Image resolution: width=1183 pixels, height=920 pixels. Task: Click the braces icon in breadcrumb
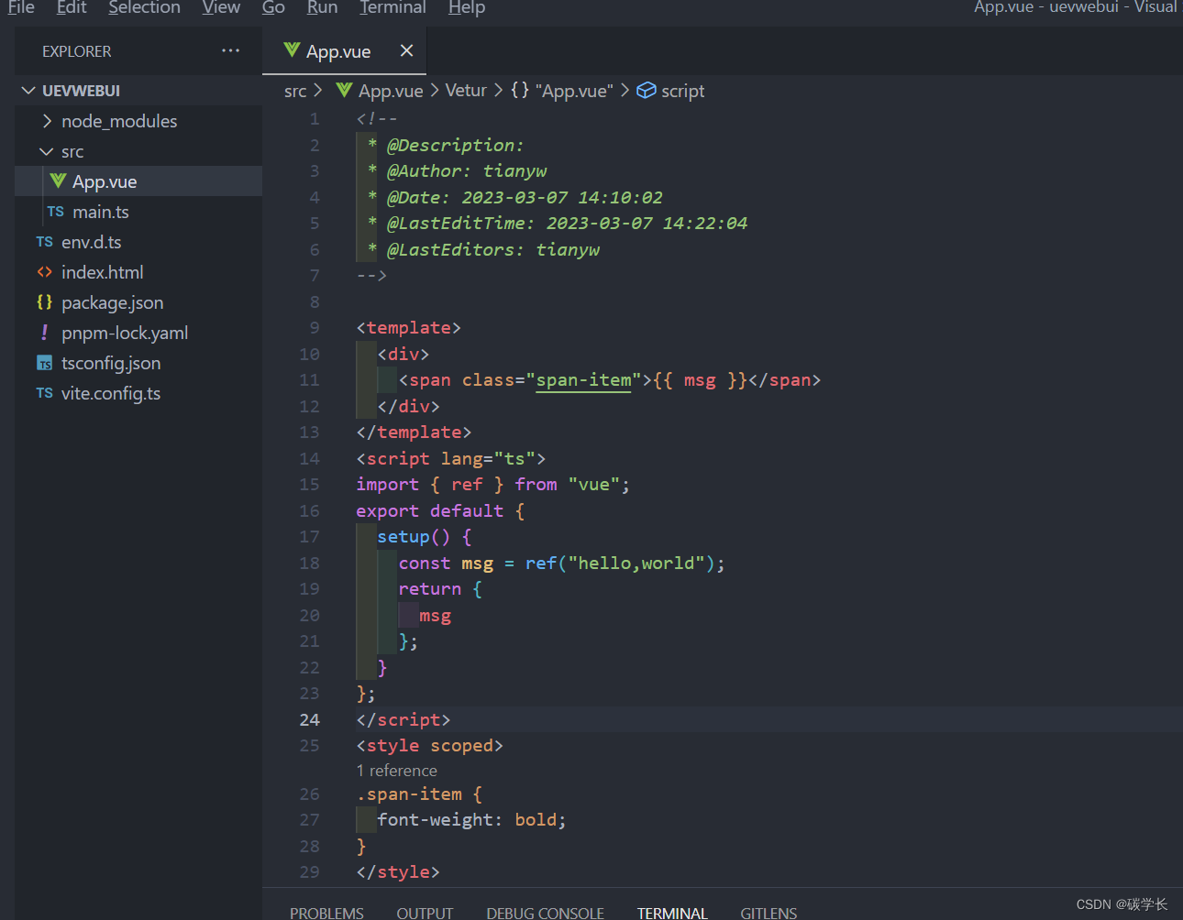click(520, 90)
